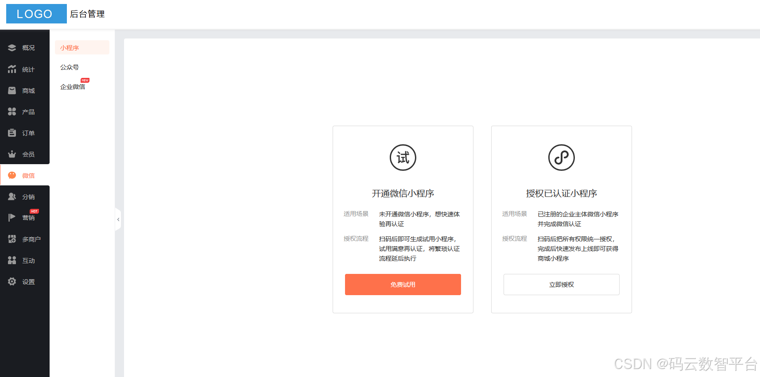Viewport: 760px width, 377px height.
Task: Go to 互动 menu label
Action: pyautogui.click(x=28, y=261)
